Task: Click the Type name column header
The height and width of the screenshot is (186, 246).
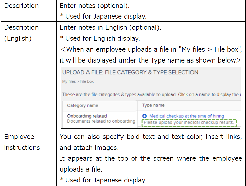Action: pos(153,105)
